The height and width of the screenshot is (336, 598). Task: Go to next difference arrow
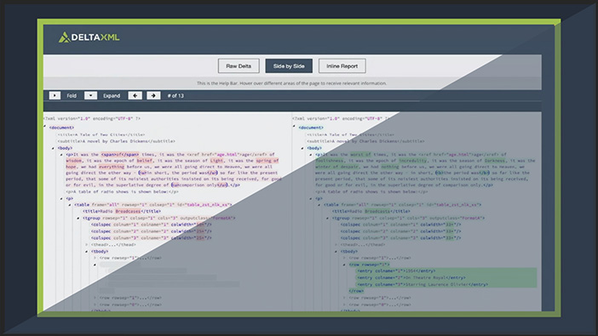(x=153, y=95)
